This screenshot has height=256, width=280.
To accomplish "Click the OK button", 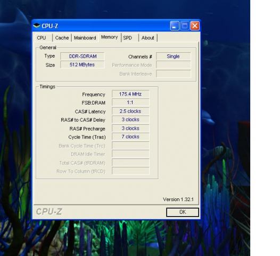I will (x=183, y=212).
